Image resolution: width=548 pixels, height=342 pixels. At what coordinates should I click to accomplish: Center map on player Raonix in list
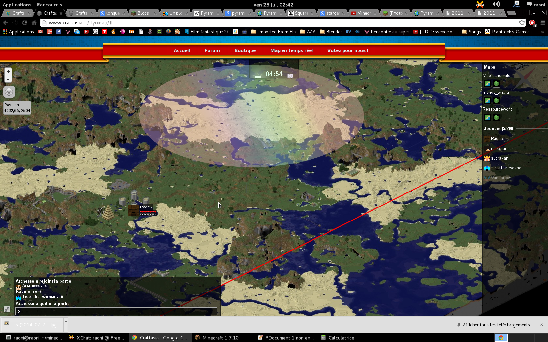[497, 139]
